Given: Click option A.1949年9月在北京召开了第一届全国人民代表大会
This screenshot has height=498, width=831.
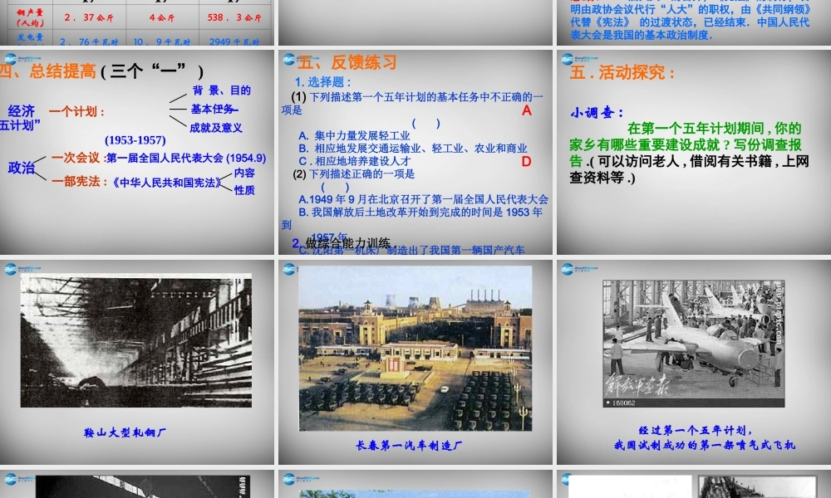Looking at the screenshot, I should [x=423, y=199].
